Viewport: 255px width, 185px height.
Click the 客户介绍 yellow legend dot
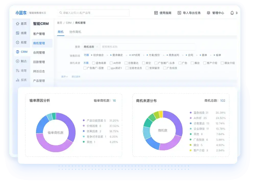[x=191, y=150]
